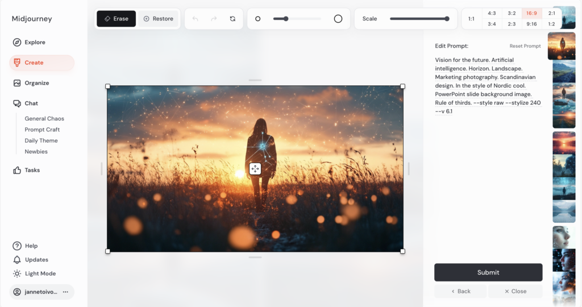Screen dimensions: 582x307
Task: Open the Prompt Craft chat room
Action: (42, 130)
